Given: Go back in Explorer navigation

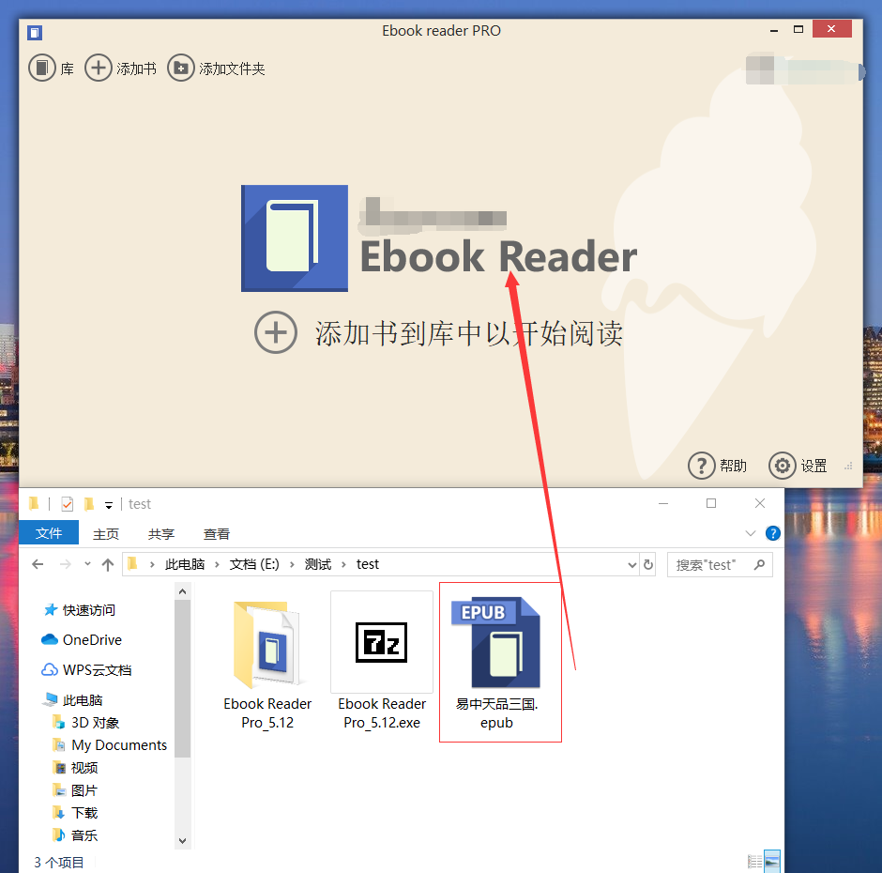Looking at the screenshot, I should pyautogui.click(x=38, y=564).
